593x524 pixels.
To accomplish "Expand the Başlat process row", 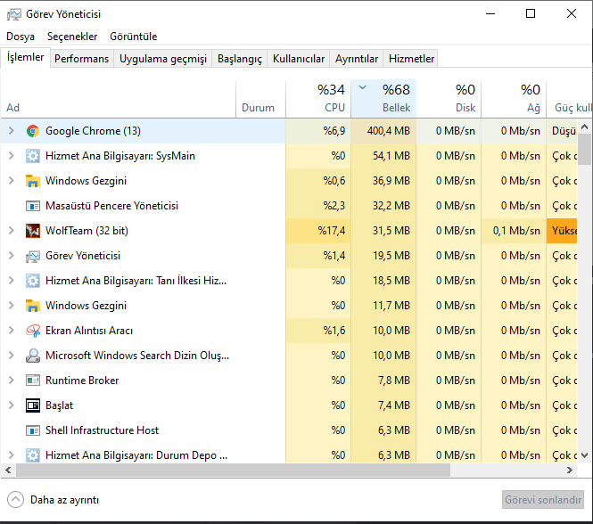I will [x=12, y=405].
